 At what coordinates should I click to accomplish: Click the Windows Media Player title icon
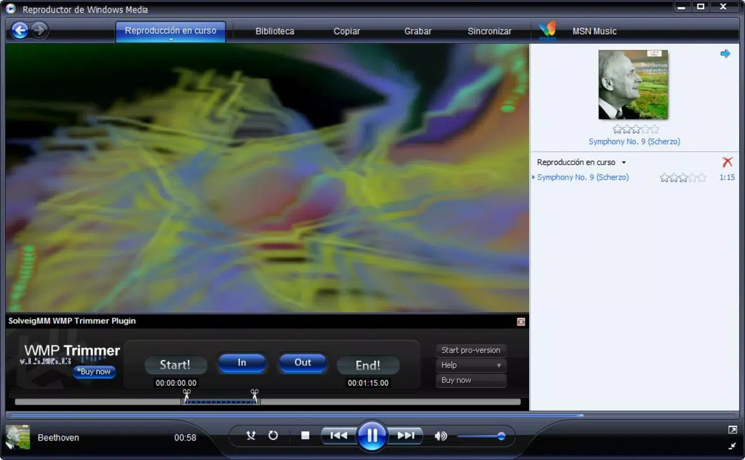pyautogui.click(x=10, y=9)
